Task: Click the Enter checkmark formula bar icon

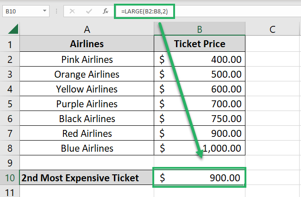Action: 88,11
